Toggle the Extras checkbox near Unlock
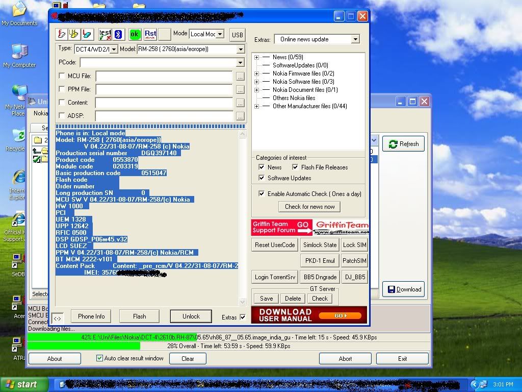This screenshot has width=522, height=392. (243, 317)
